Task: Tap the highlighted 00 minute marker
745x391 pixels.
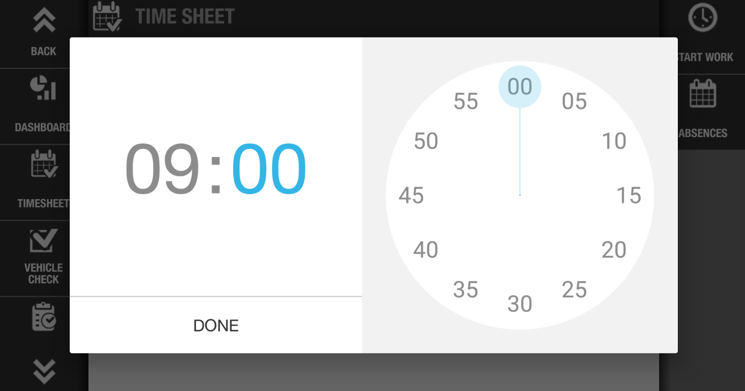Action: [520, 87]
